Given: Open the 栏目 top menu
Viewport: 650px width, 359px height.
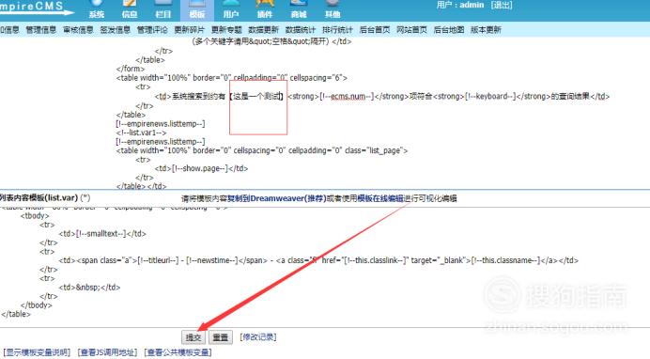Looking at the screenshot, I should click(x=162, y=10).
